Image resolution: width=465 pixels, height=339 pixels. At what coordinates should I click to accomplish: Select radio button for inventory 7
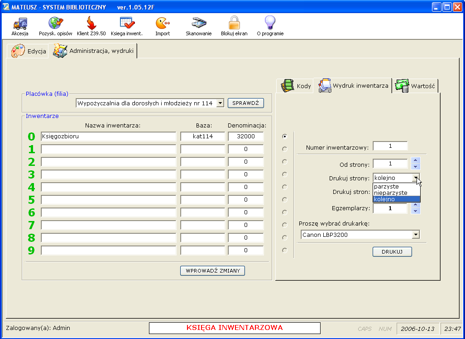[x=285, y=225]
